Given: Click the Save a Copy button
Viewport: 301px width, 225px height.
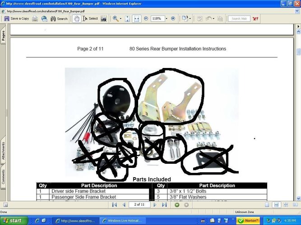Looking at the screenshot, I should (16, 18).
